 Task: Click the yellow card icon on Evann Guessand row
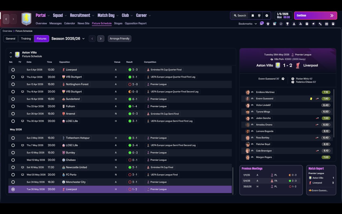click(x=311, y=99)
